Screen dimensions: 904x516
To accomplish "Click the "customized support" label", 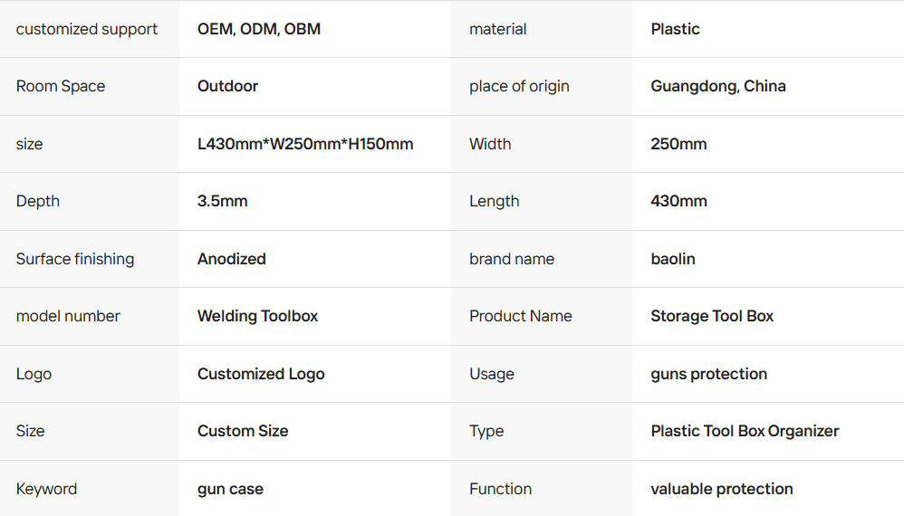I will (x=87, y=29).
